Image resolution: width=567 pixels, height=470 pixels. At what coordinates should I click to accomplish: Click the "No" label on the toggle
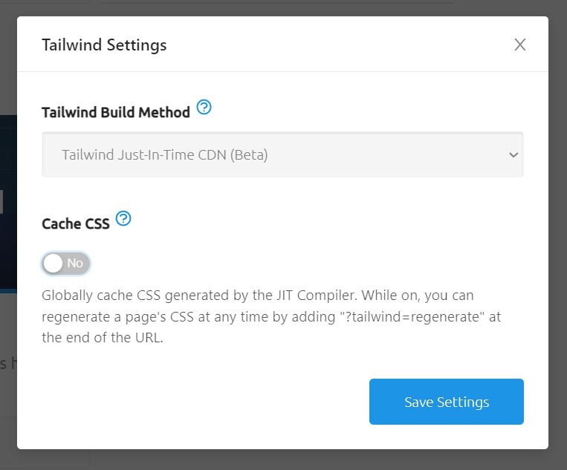[75, 263]
